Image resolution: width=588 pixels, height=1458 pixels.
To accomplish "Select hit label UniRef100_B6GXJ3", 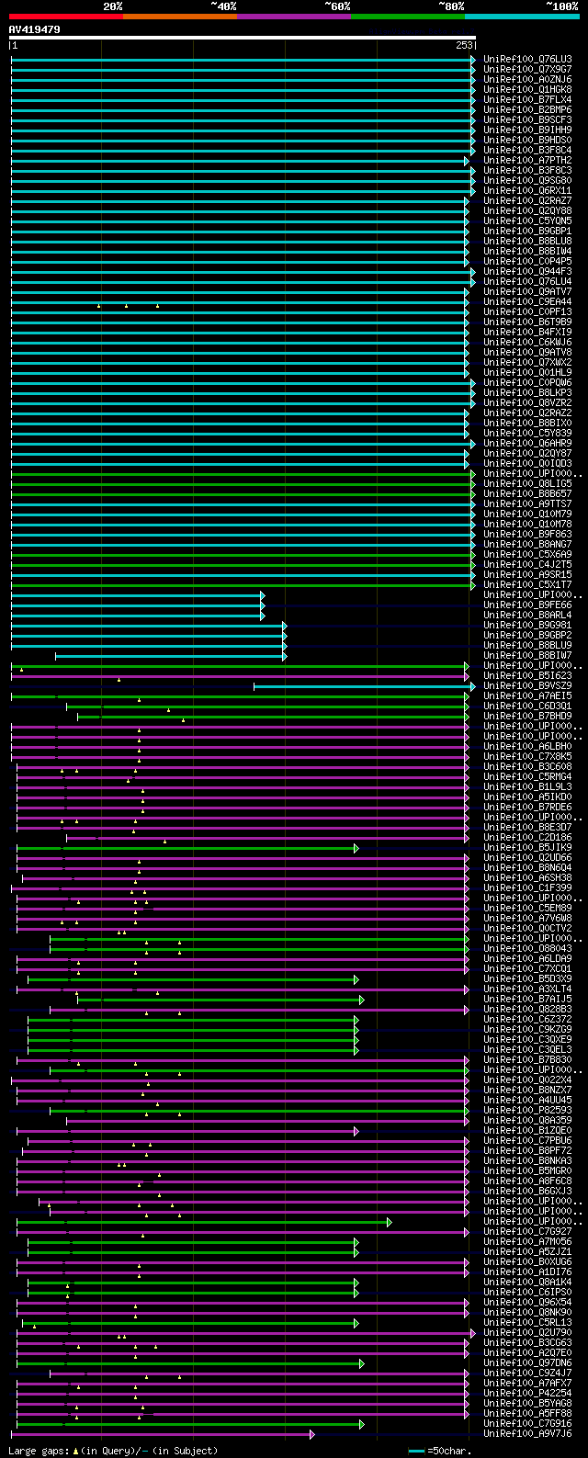I will click(527, 1192).
